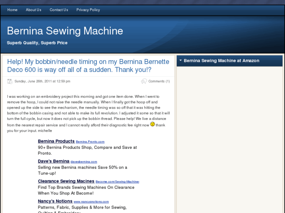Open the Bernina Products ad title
The height and width of the screenshot is (213, 285).
click(56, 141)
